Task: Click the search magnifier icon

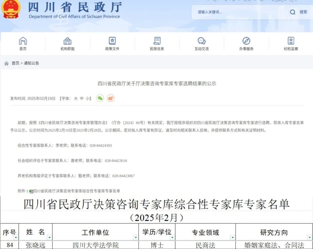Action: tap(293, 12)
